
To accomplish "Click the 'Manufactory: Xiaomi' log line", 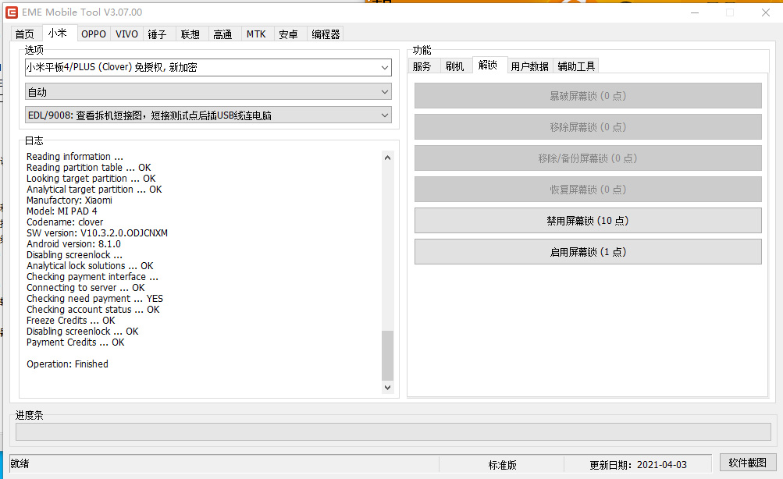I will pyautogui.click(x=69, y=200).
